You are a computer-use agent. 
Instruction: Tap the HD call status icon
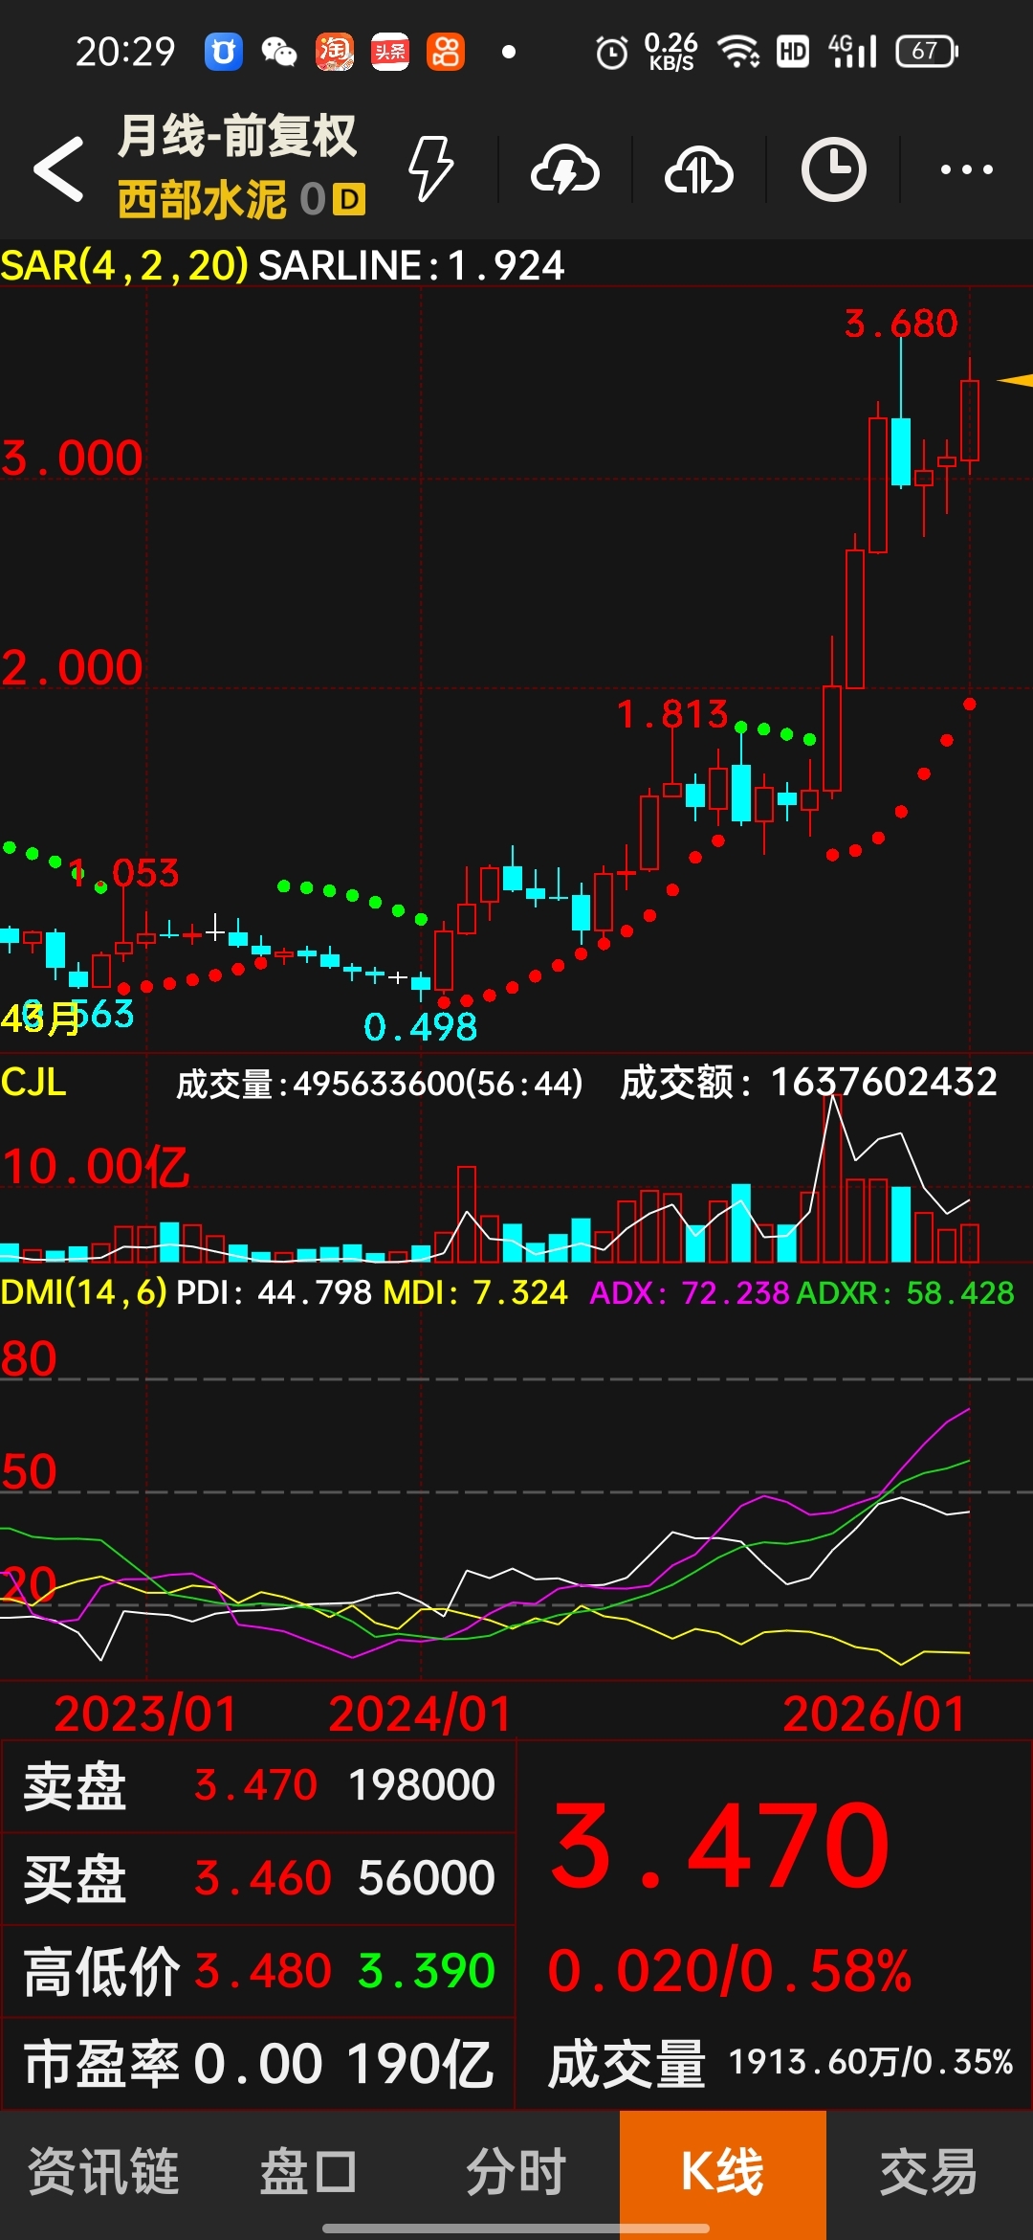pyautogui.click(x=793, y=52)
